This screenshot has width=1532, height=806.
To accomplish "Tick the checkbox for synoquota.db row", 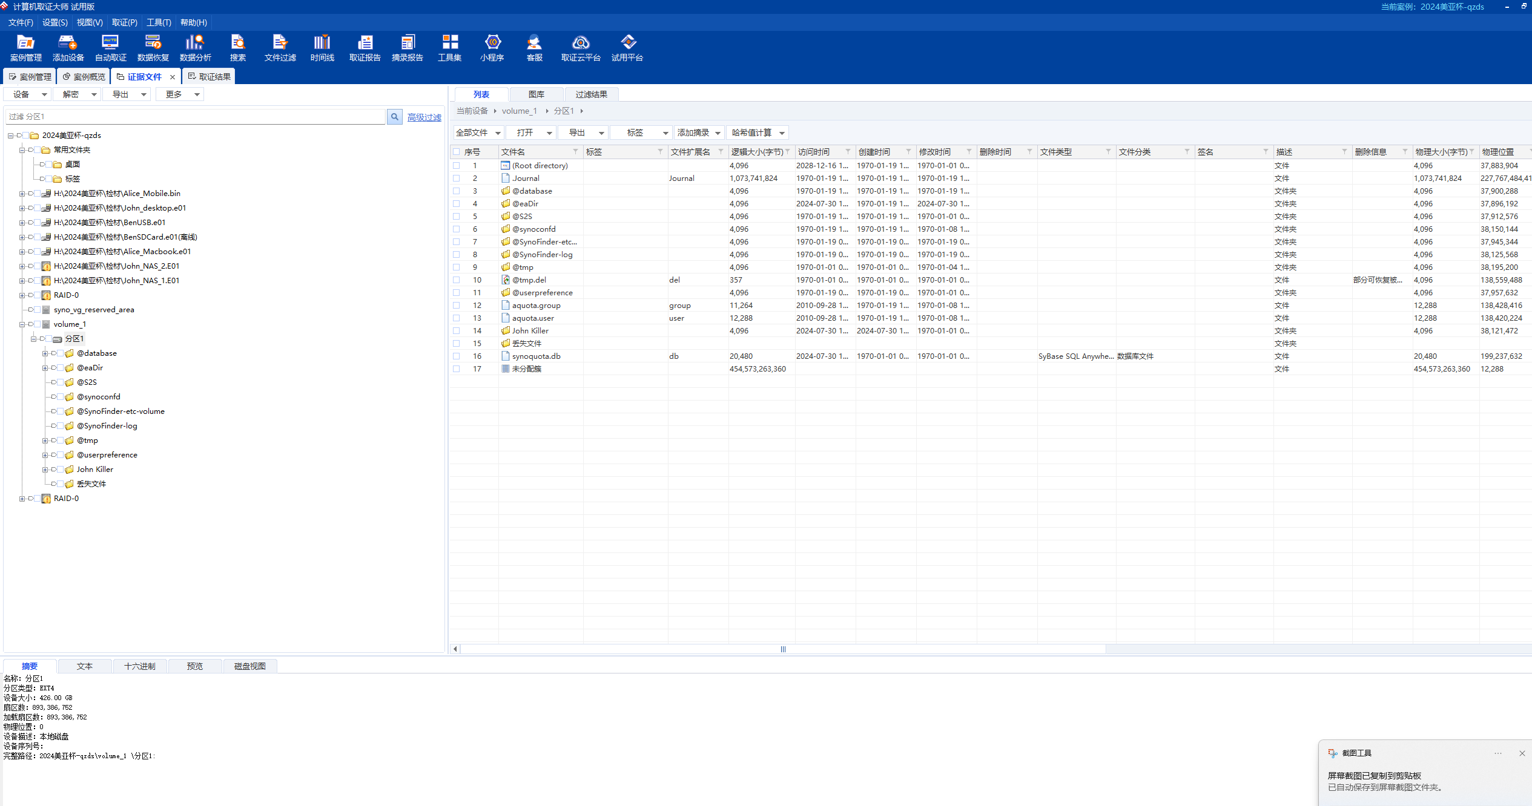I will pos(457,356).
